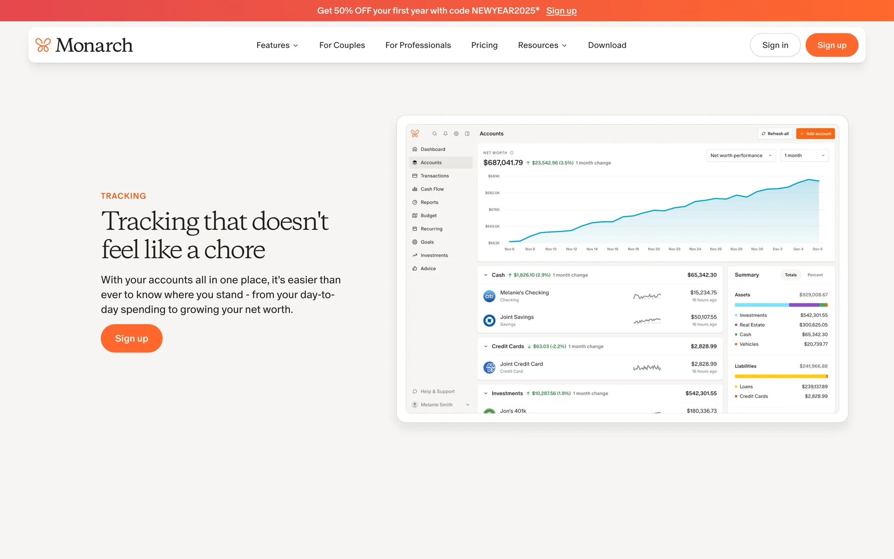Viewport: 894px width, 559px height.
Task: Click the Cash Flow bar chart icon
Action: pyautogui.click(x=414, y=189)
